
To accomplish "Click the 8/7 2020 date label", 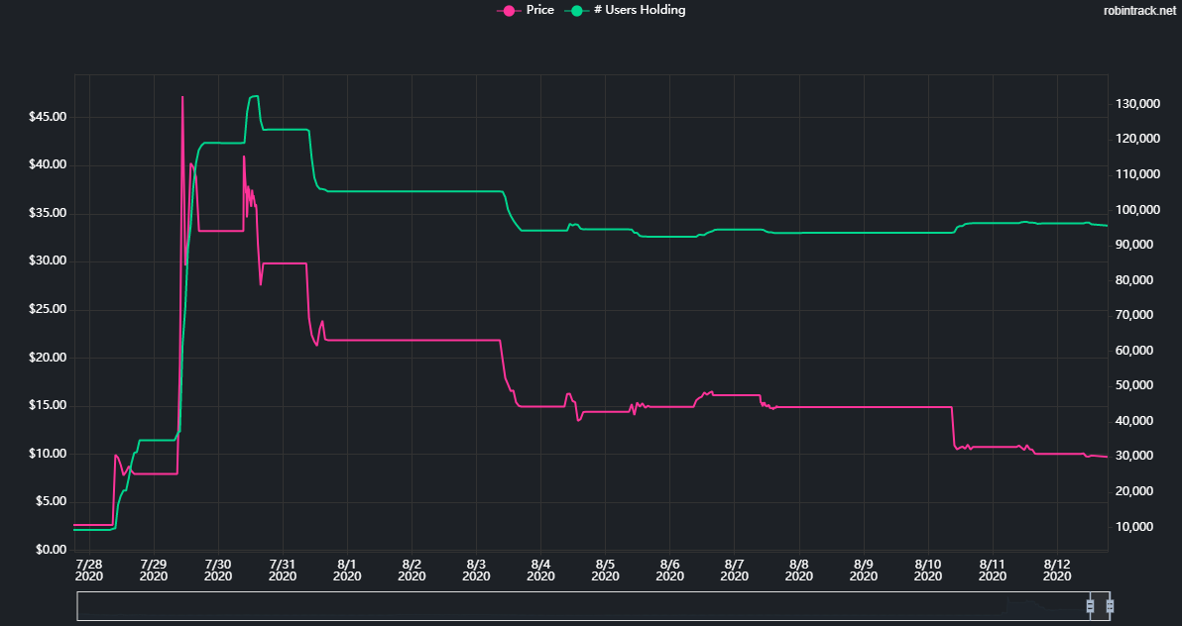I will coord(734,571).
